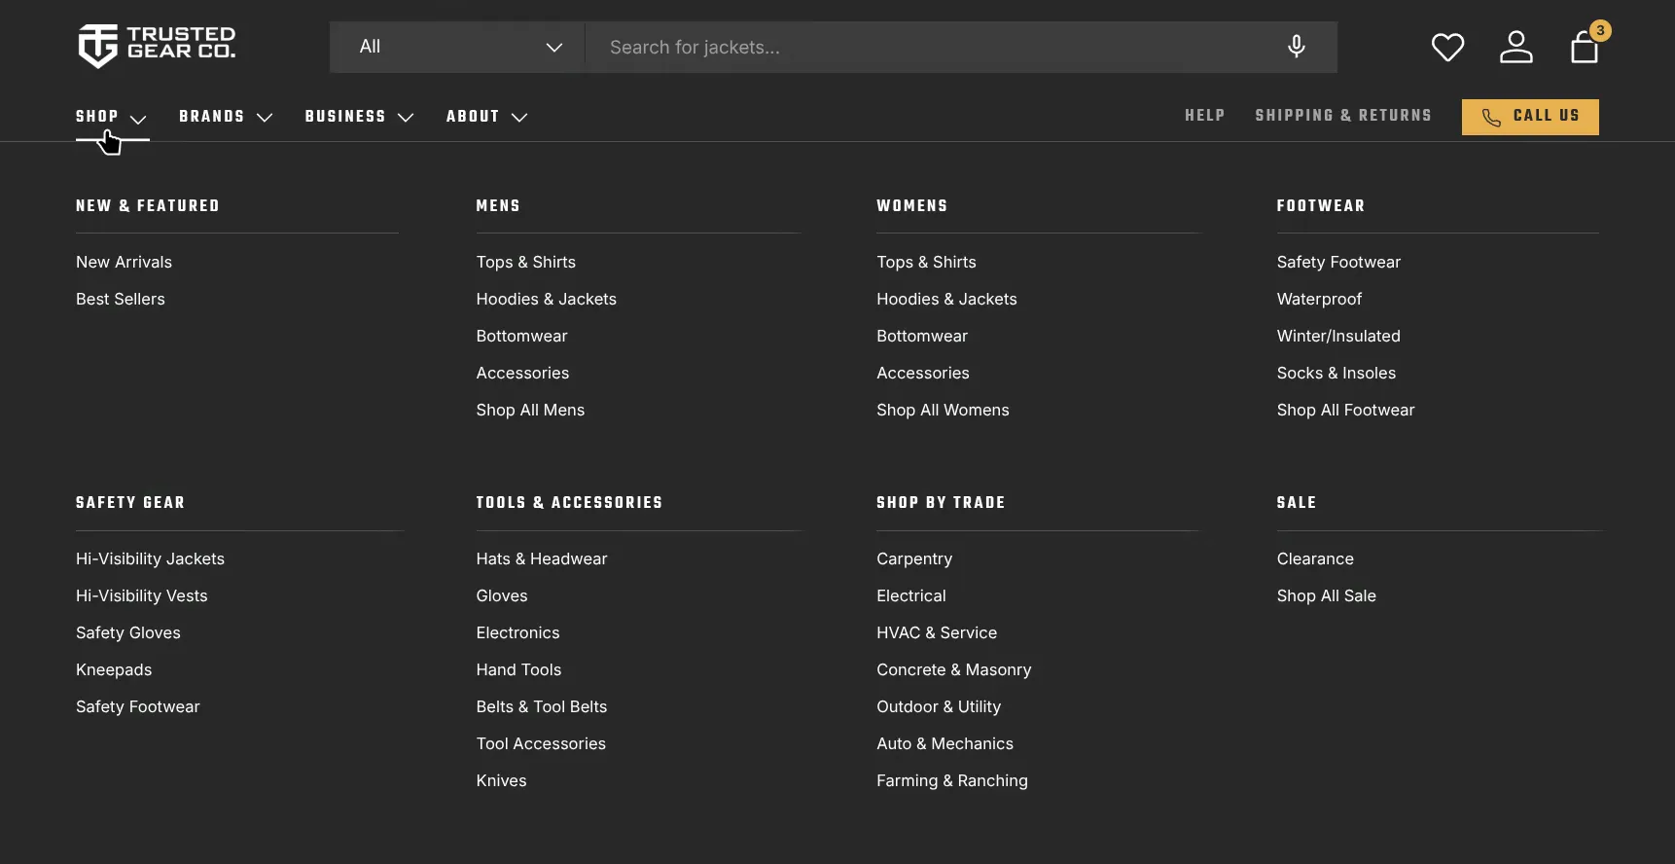This screenshot has width=1675, height=864.
Task: Select the Womens category heading
Action: (x=912, y=205)
